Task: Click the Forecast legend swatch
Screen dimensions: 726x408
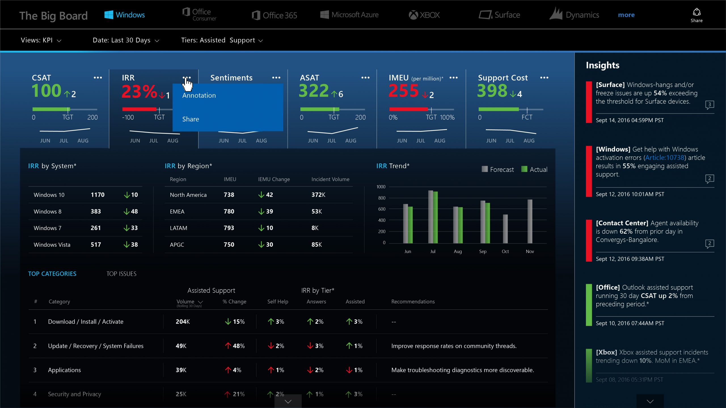Action: tap(485, 169)
